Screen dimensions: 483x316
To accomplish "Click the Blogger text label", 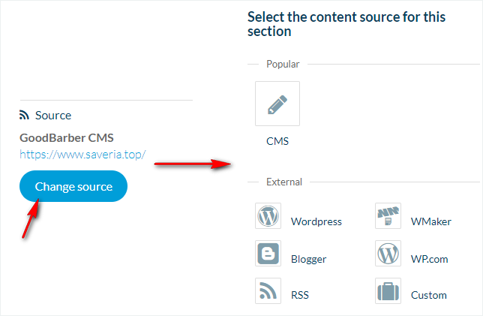I will (x=308, y=259).
